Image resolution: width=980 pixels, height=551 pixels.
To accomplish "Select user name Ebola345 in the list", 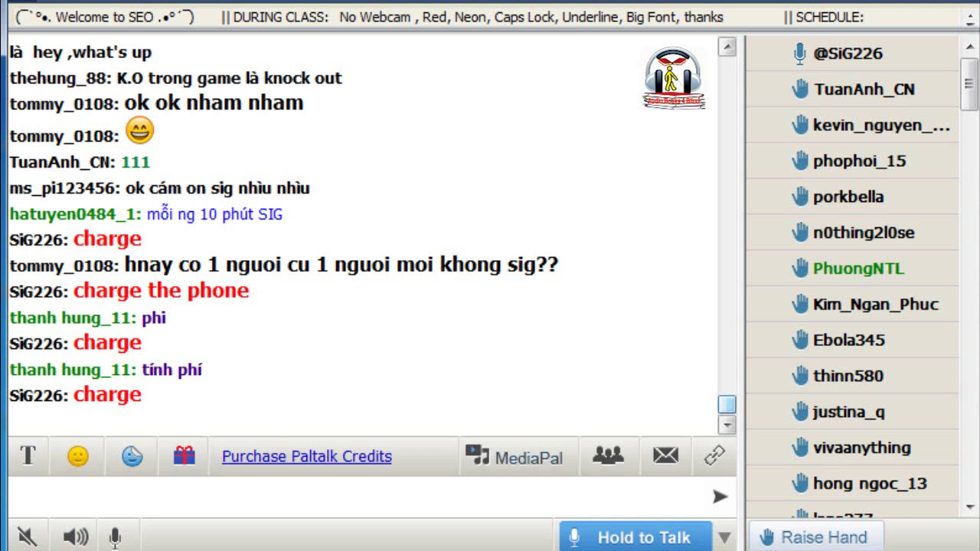I will coord(849,340).
